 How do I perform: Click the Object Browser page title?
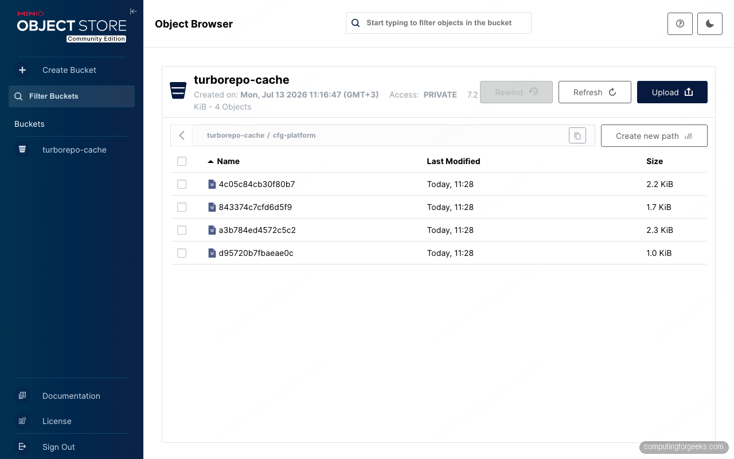coord(194,24)
